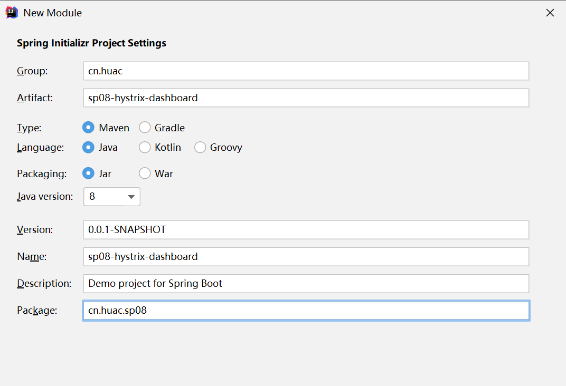
Task: Close the New Module dialog
Action: [x=550, y=13]
